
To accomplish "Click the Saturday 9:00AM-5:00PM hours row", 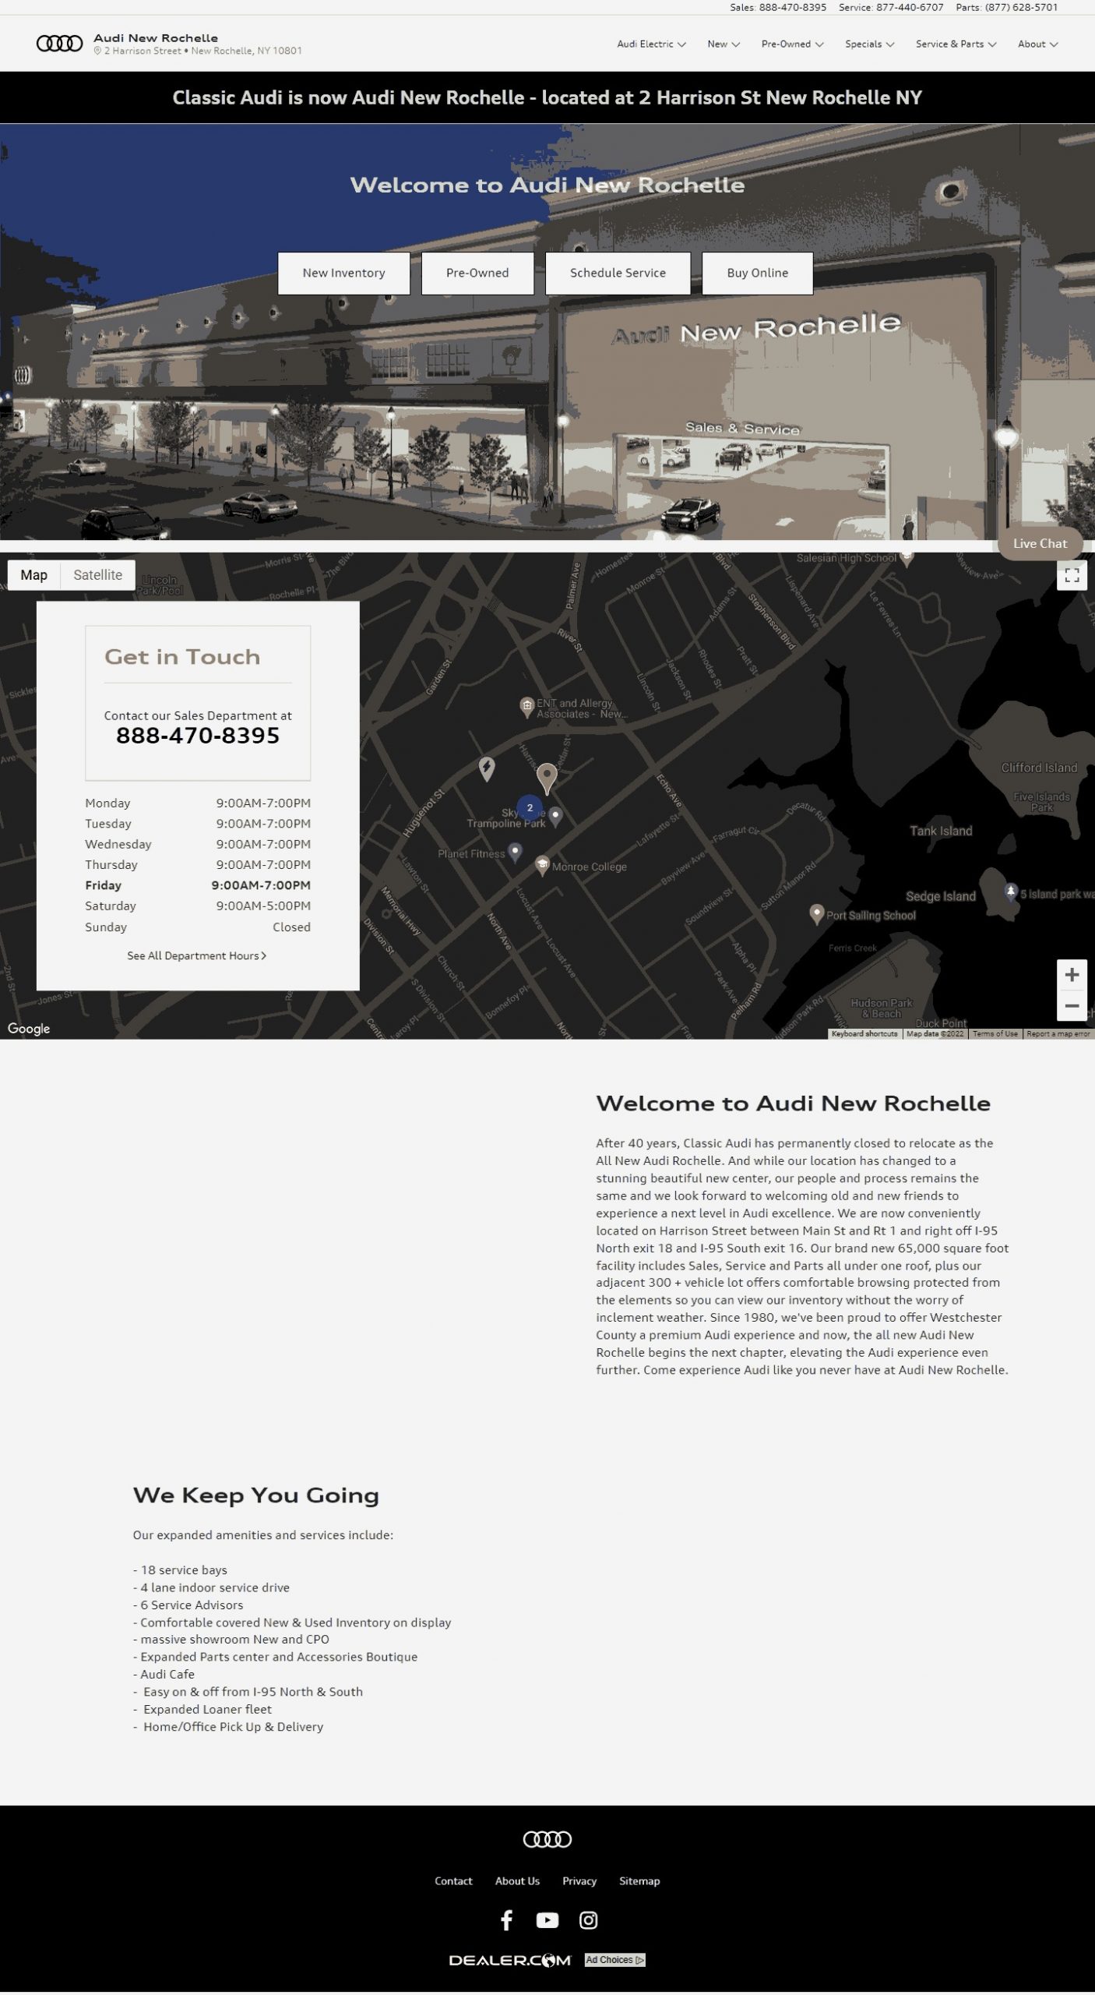I will (198, 906).
